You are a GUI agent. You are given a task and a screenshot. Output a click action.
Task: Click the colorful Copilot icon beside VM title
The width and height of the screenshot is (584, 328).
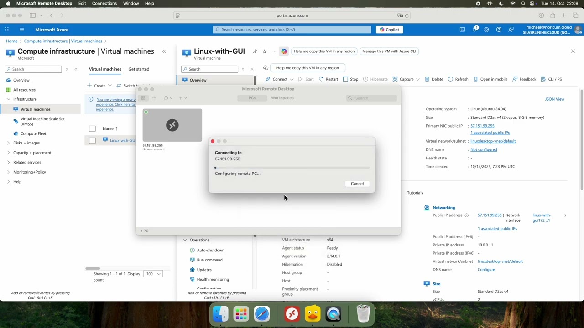coord(284,51)
